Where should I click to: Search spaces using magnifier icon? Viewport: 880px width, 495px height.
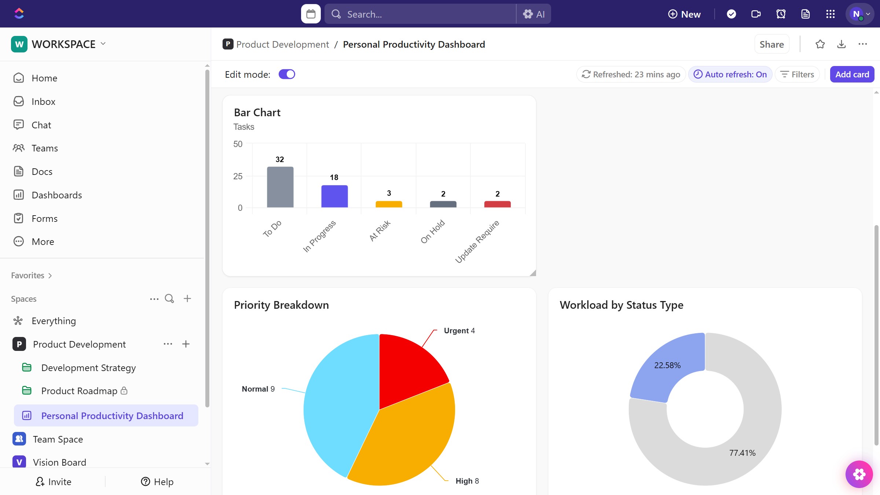click(x=169, y=298)
